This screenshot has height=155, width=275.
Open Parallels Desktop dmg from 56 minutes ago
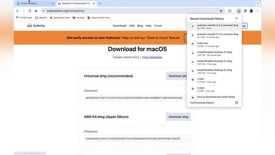(x=214, y=53)
